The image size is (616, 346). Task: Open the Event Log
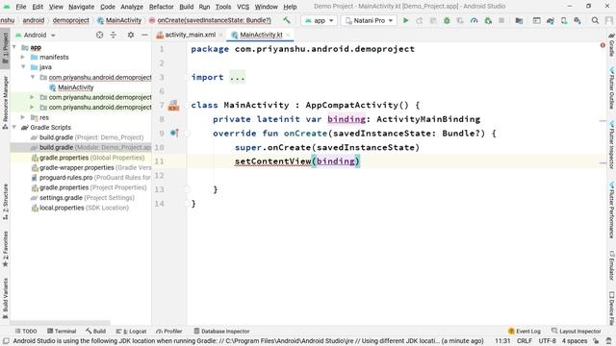point(524,331)
